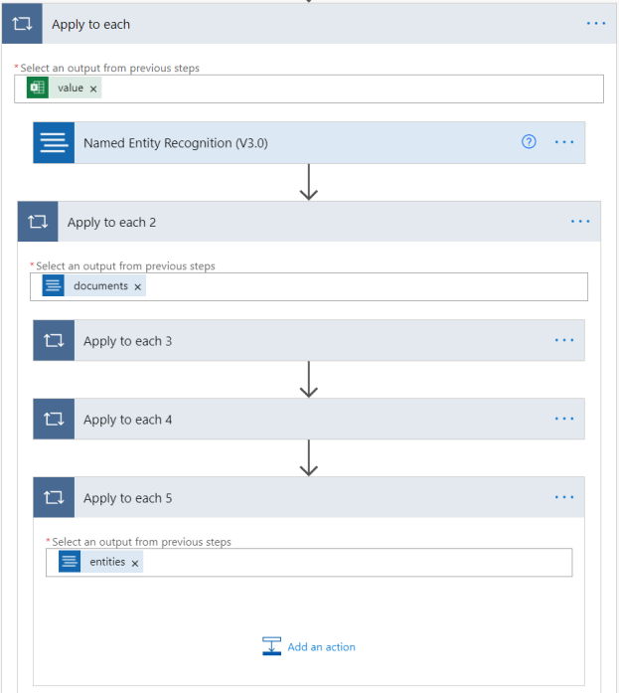
Task: Expand the Apply to each 4 step
Action: [x=298, y=419]
